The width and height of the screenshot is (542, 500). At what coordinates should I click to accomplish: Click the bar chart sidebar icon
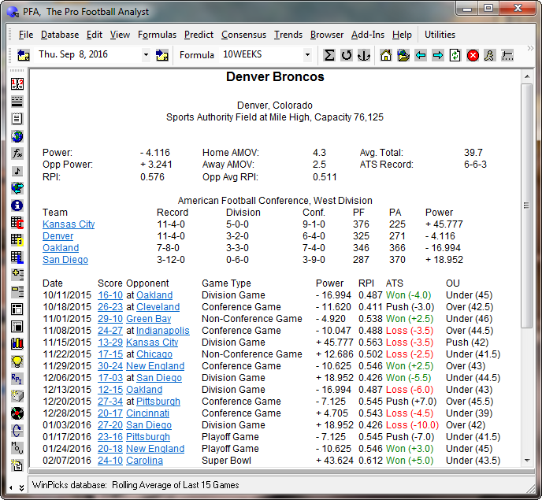tap(17, 344)
